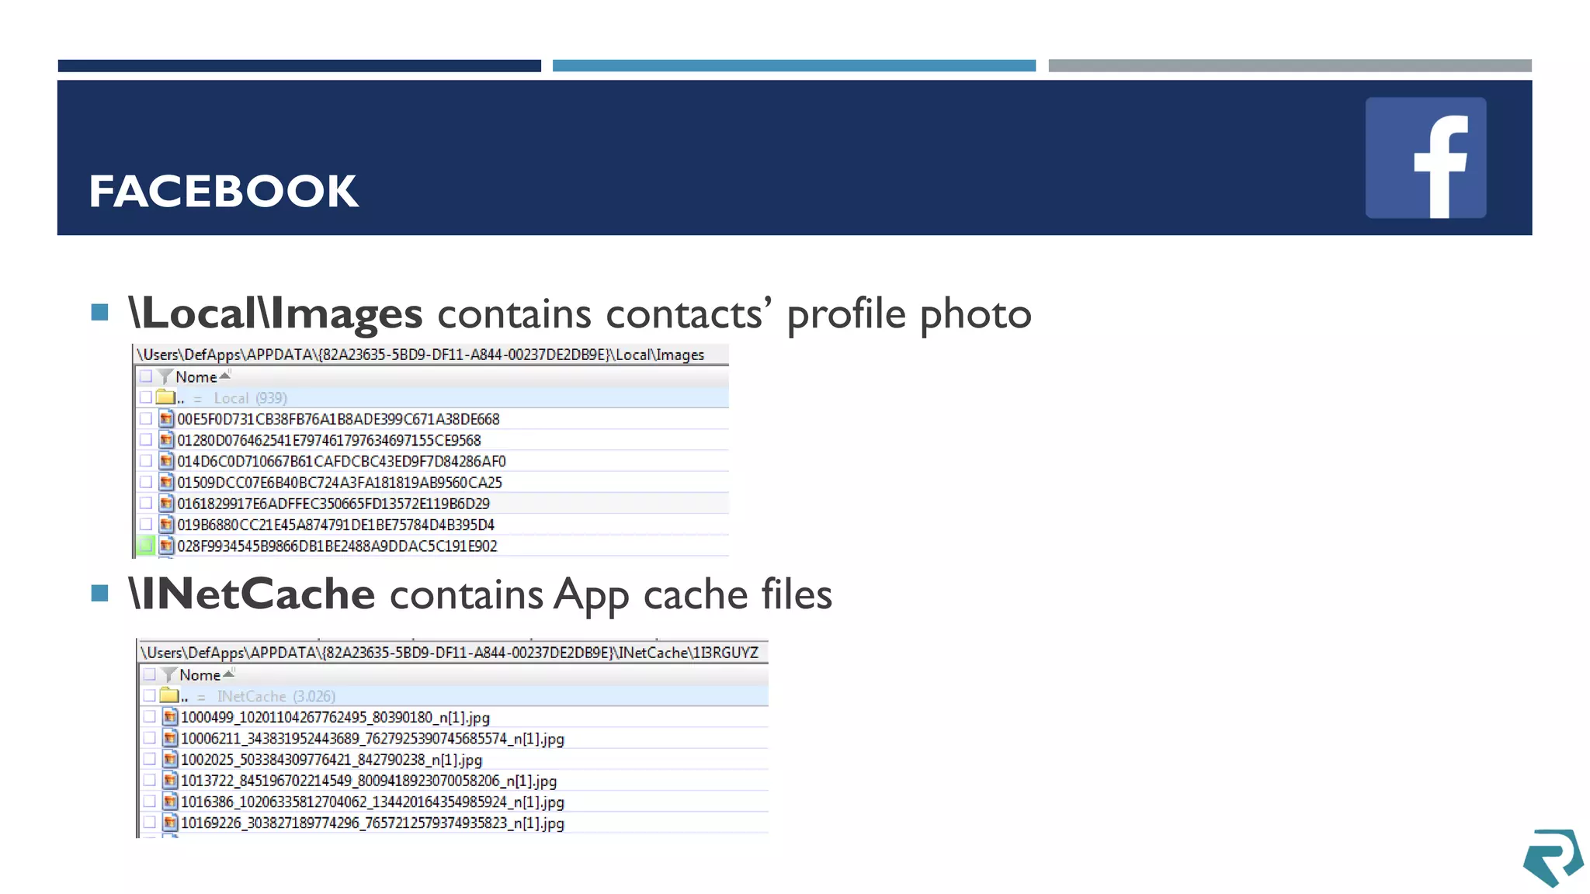Click the sort arrow beside Nome in Local\Images

pyautogui.click(x=224, y=376)
